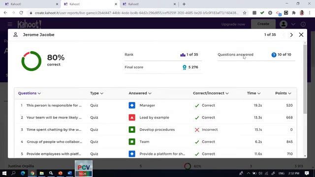The width and height of the screenshot is (315, 177).
Task: Click the 520 points value
Action: [x=289, y=105]
